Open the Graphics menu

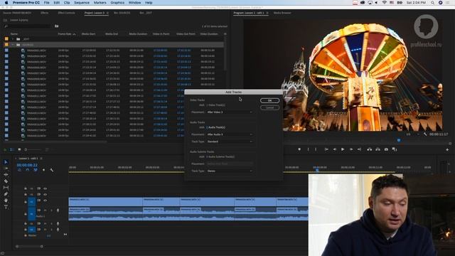117,3
